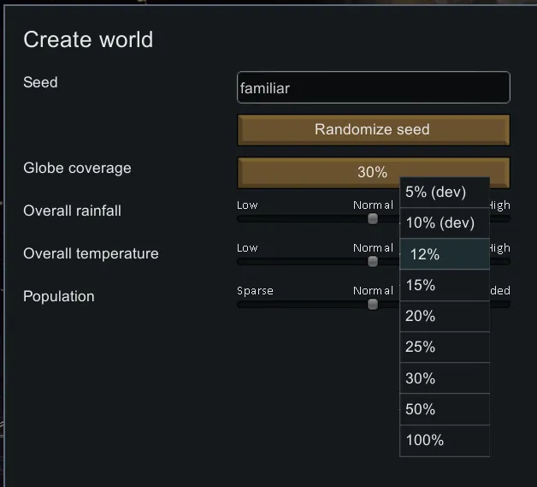Viewport: 537px width, 487px height.
Task: Click the Overall temperature slider handle
Action: click(x=373, y=261)
